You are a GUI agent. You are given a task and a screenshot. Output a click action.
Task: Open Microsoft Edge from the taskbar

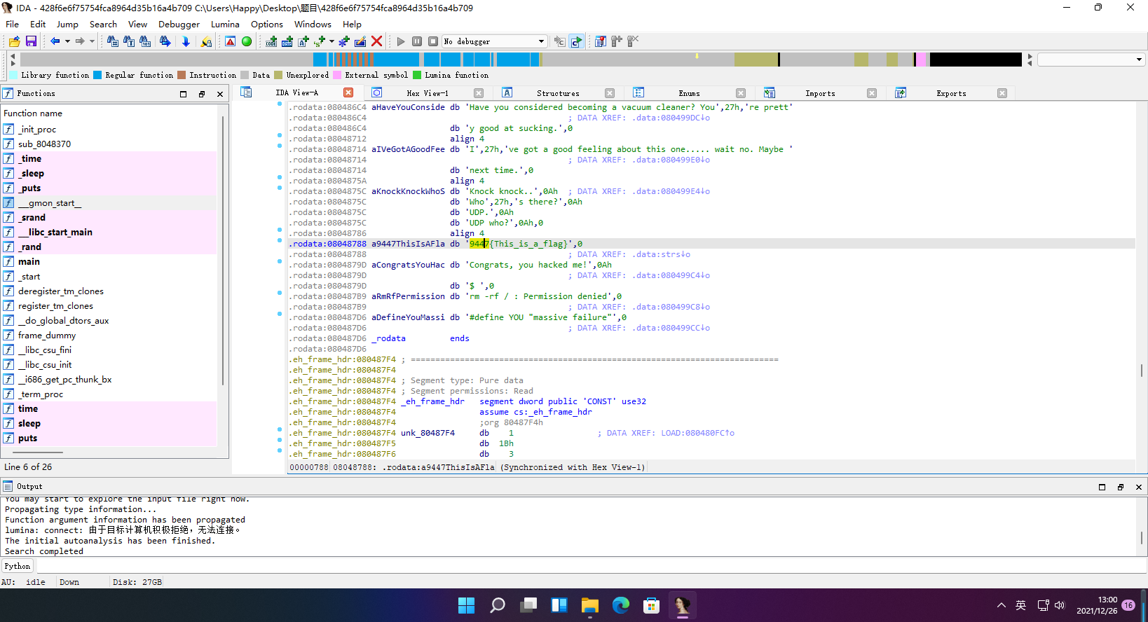tap(621, 605)
